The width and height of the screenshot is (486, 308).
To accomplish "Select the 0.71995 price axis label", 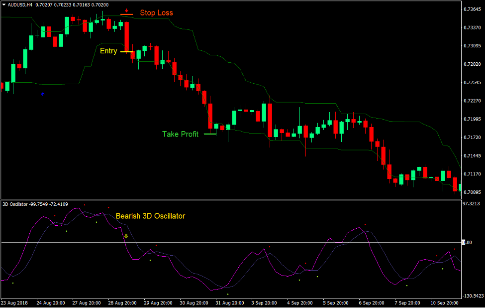I will pyautogui.click(x=472, y=119).
